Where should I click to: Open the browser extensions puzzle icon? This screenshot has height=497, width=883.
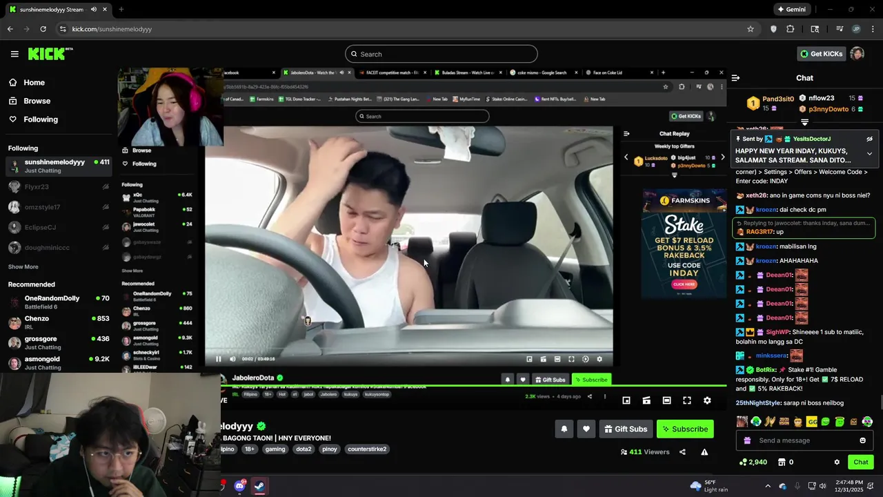point(791,29)
